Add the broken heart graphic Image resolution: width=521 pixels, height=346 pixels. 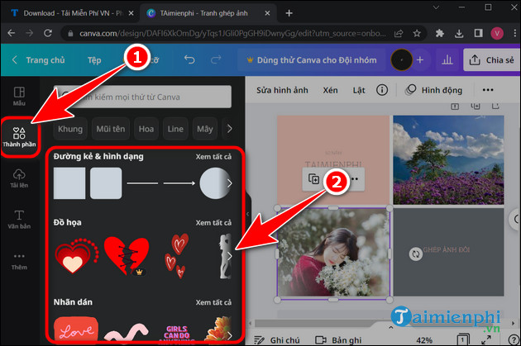point(127,255)
